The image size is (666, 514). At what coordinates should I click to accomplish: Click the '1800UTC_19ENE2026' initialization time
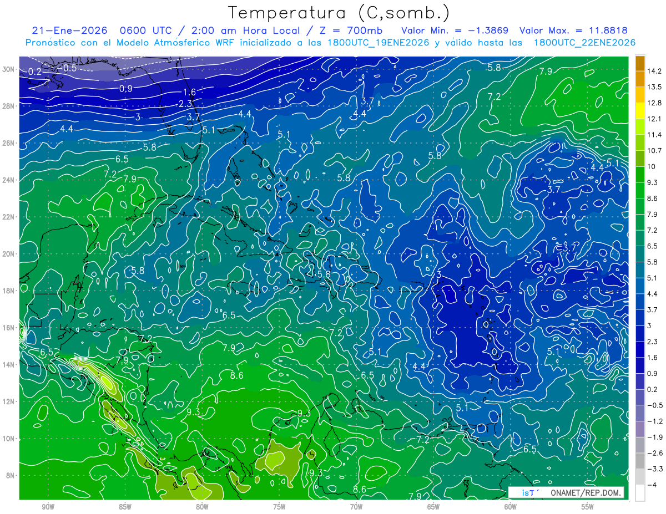pos(377,42)
